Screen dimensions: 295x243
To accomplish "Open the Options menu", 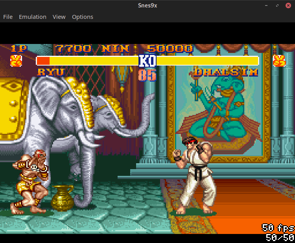I will coord(83,17).
